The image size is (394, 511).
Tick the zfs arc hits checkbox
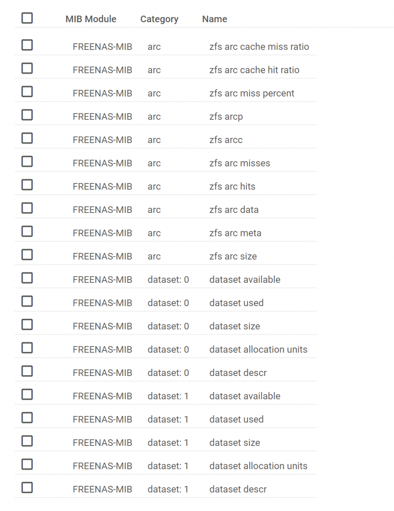click(27, 185)
